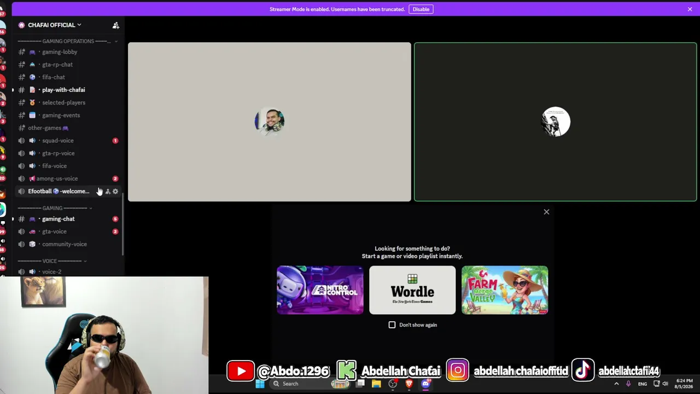Close the activities suggestion panel

click(546, 212)
